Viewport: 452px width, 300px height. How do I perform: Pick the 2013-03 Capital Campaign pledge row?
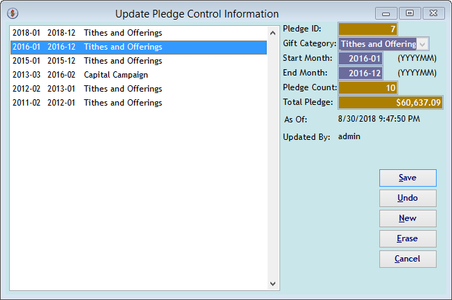click(138, 75)
